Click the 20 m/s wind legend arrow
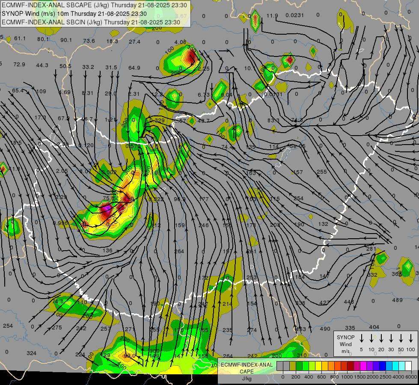Screen dimensions: 419x385 tap(381, 338)
